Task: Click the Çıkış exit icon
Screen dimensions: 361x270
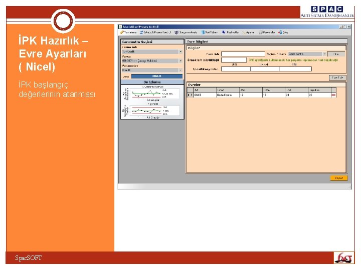Action: pyautogui.click(x=280, y=32)
